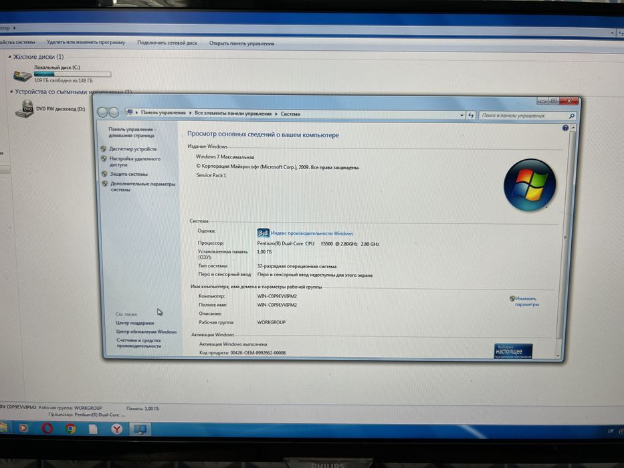Open Дополнительные параметры системы link
This screenshot has height=468, width=624.
[143, 187]
